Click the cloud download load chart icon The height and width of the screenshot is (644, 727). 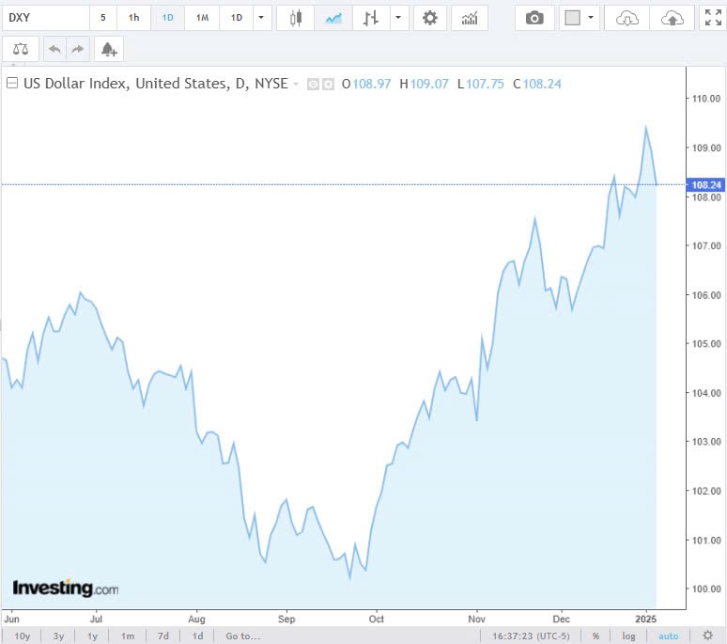pyautogui.click(x=627, y=18)
